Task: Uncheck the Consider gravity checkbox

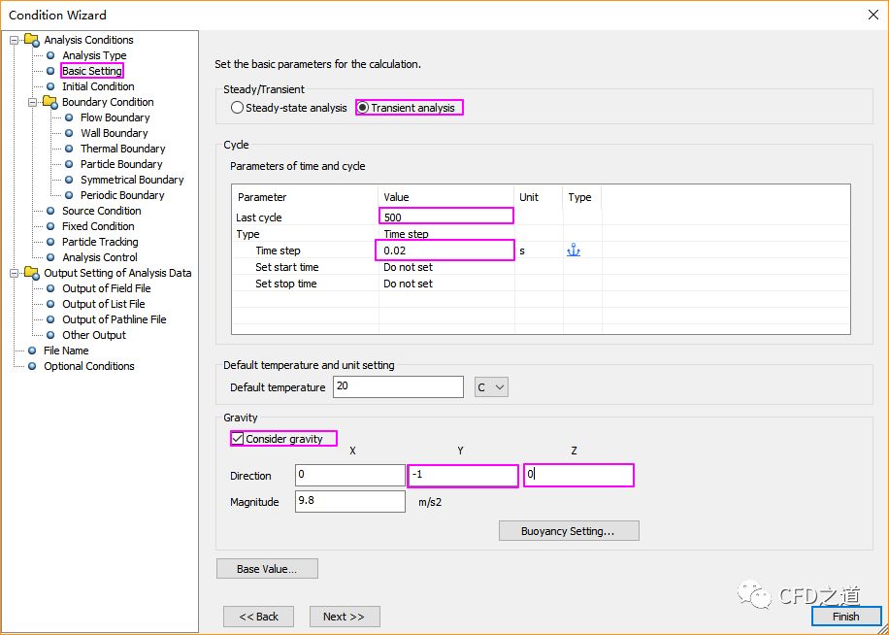Action: click(x=238, y=439)
